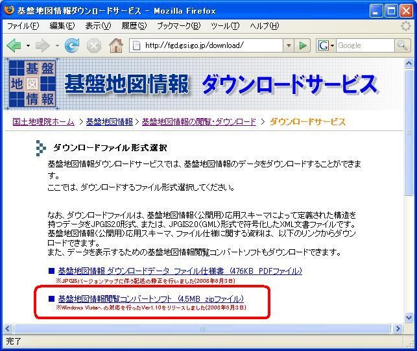Screen dimensions: 417x351
Task: Open the 編集(E) menu
Action: 62,26
